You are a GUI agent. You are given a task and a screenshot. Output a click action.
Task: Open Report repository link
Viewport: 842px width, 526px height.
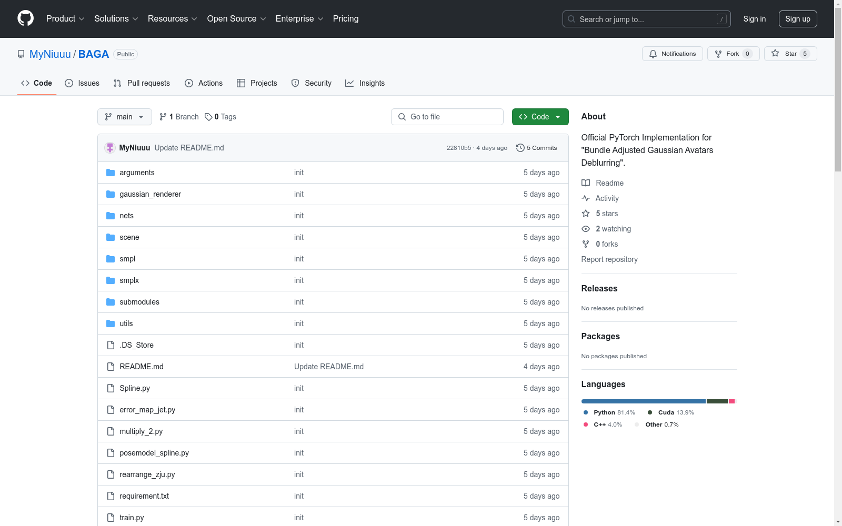(609, 259)
